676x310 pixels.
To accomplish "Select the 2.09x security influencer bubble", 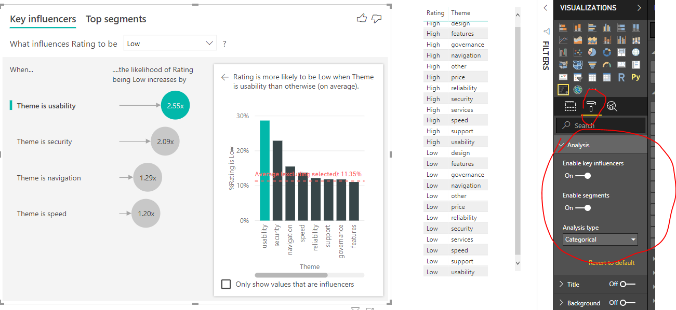I will click(x=165, y=141).
